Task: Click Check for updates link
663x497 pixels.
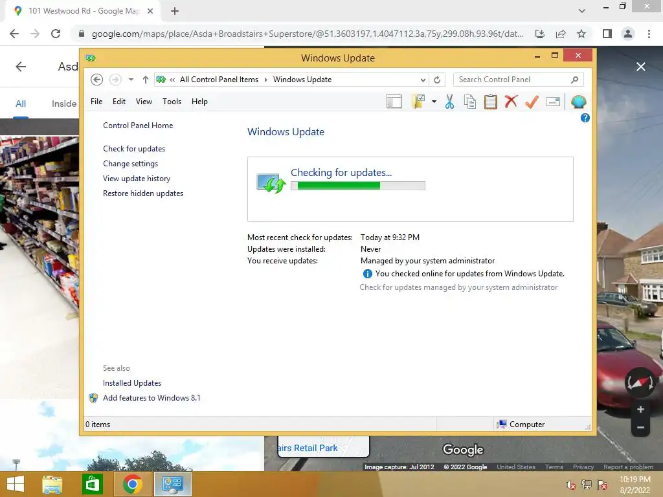Action: [134, 149]
